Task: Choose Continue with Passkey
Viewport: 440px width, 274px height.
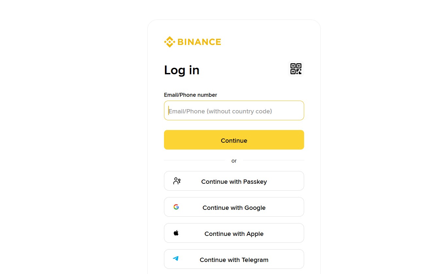Action: [x=234, y=181]
